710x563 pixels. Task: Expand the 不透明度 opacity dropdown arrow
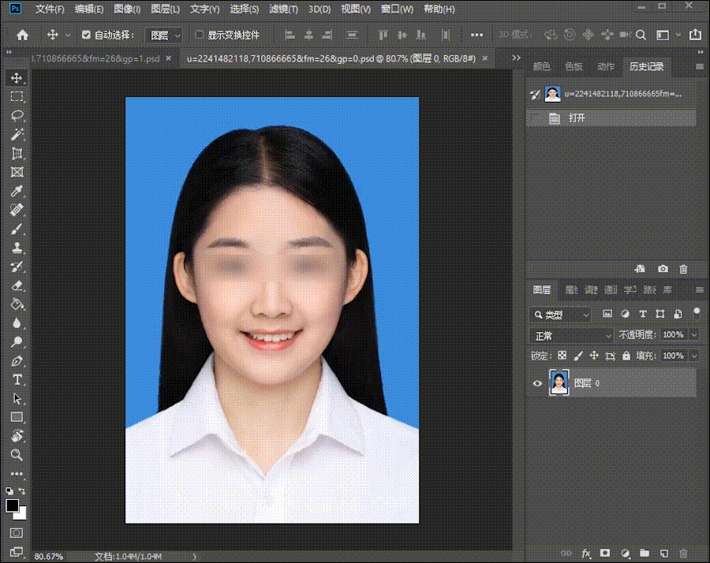point(693,335)
